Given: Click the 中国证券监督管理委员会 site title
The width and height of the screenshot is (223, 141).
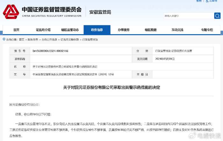Looking at the screenshot, I should (x=52, y=10).
